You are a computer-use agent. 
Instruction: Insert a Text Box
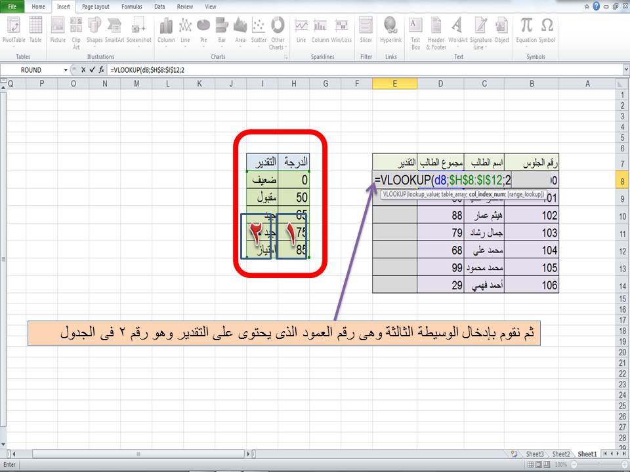[x=415, y=33]
